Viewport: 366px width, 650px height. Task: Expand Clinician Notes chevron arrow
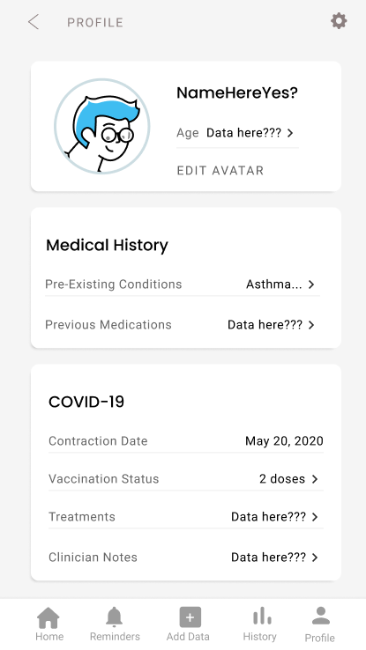(x=315, y=558)
